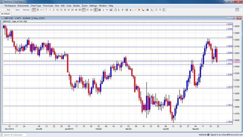Click the orange X delete icon
Screen dimensions: 243x137
139,10
